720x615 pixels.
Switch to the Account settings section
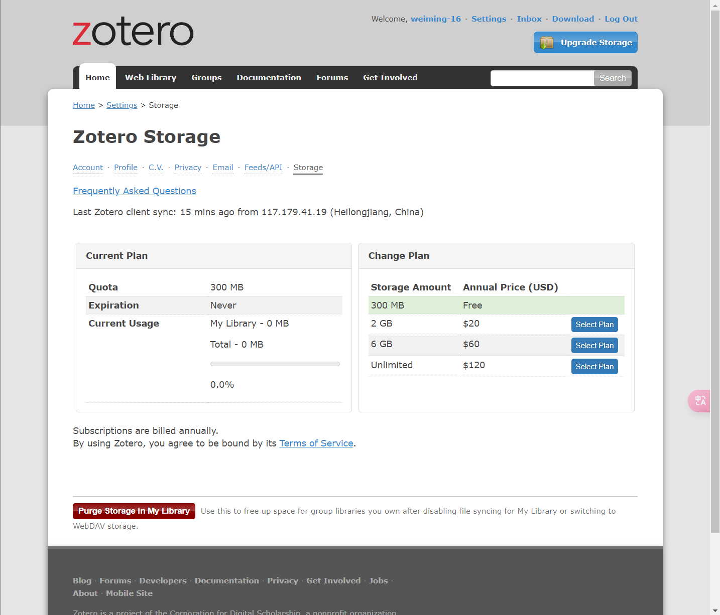[88, 168]
